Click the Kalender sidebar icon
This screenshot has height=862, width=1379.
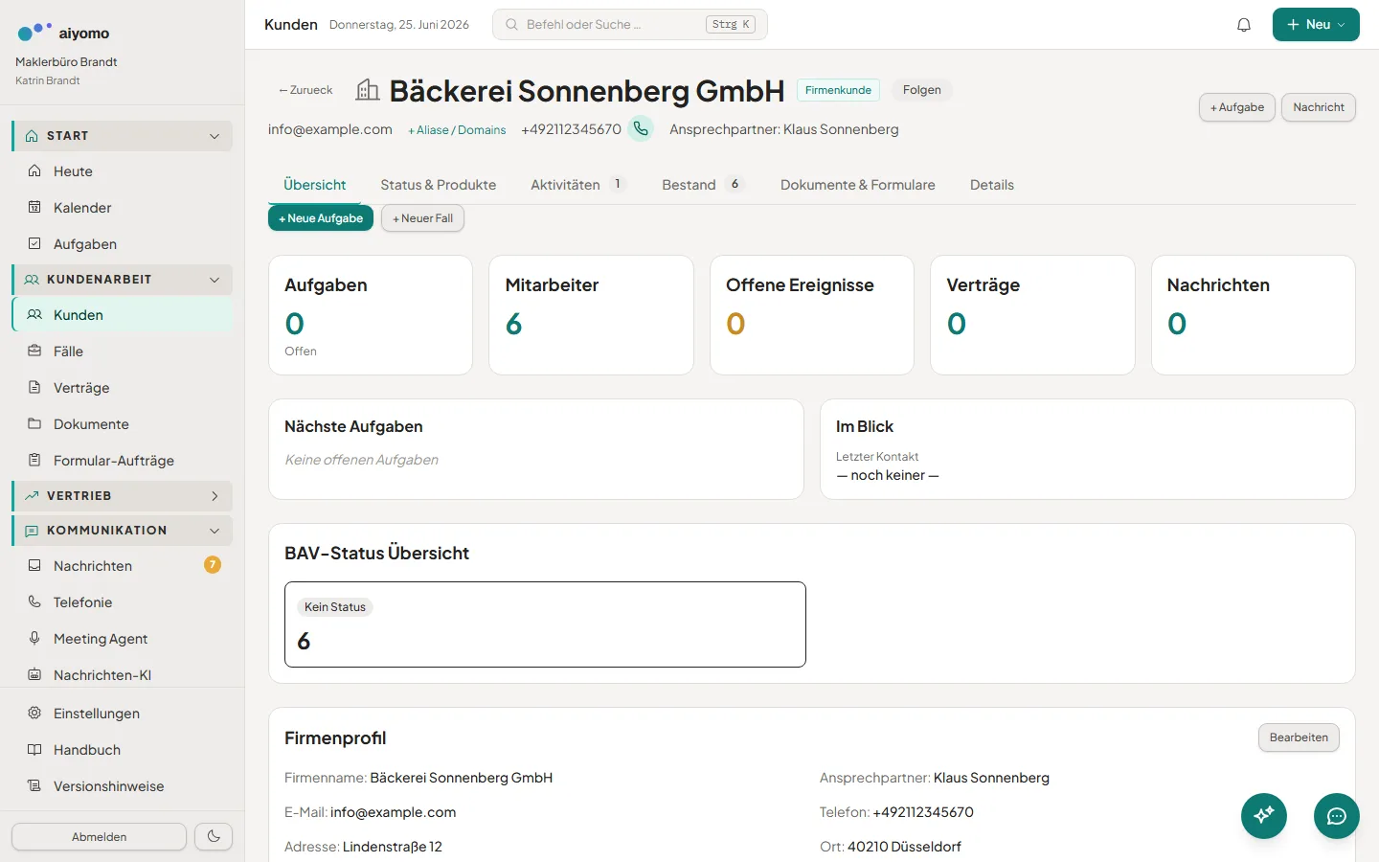pyautogui.click(x=34, y=207)
